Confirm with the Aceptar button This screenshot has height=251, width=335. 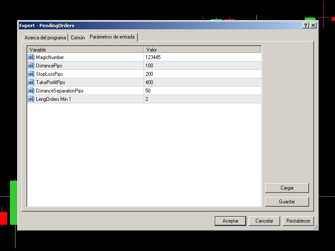[x=230, y=221]
